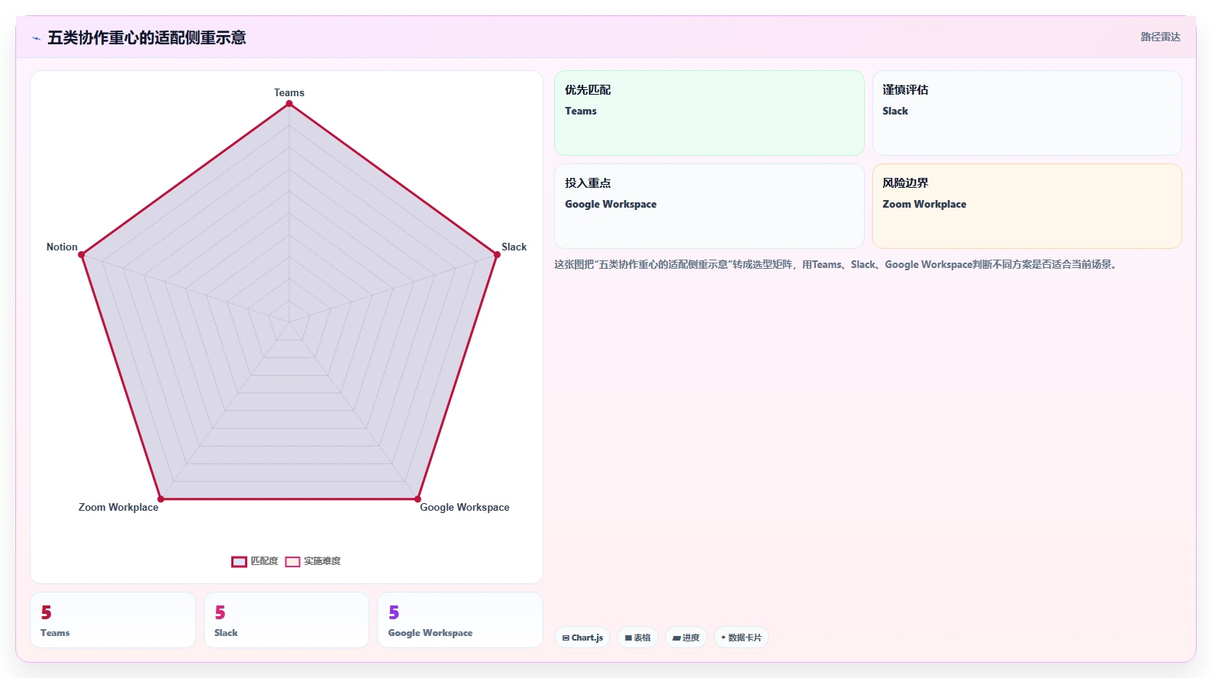Click the Slack data point on radar
This screenshot has height=678, width=1212.
(x=497, y=254)
